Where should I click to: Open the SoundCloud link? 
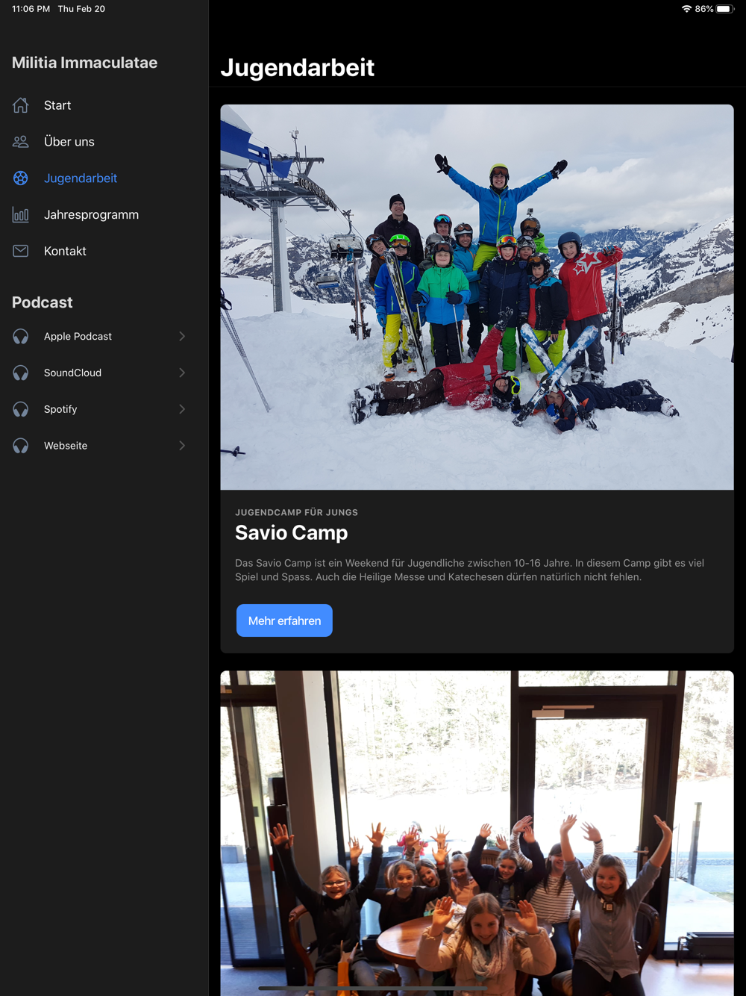click(x=104, y=373)
